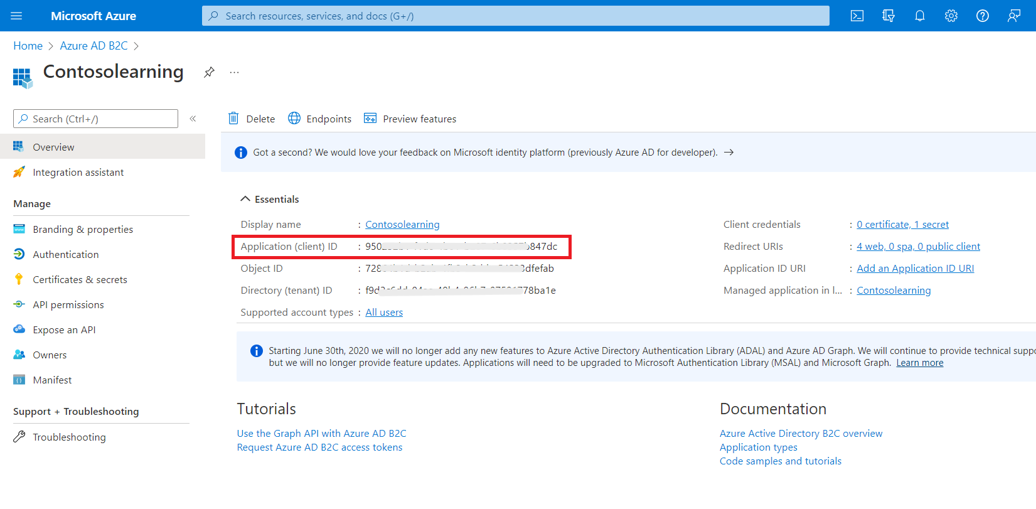Open portal settings gear

(951, 16)
